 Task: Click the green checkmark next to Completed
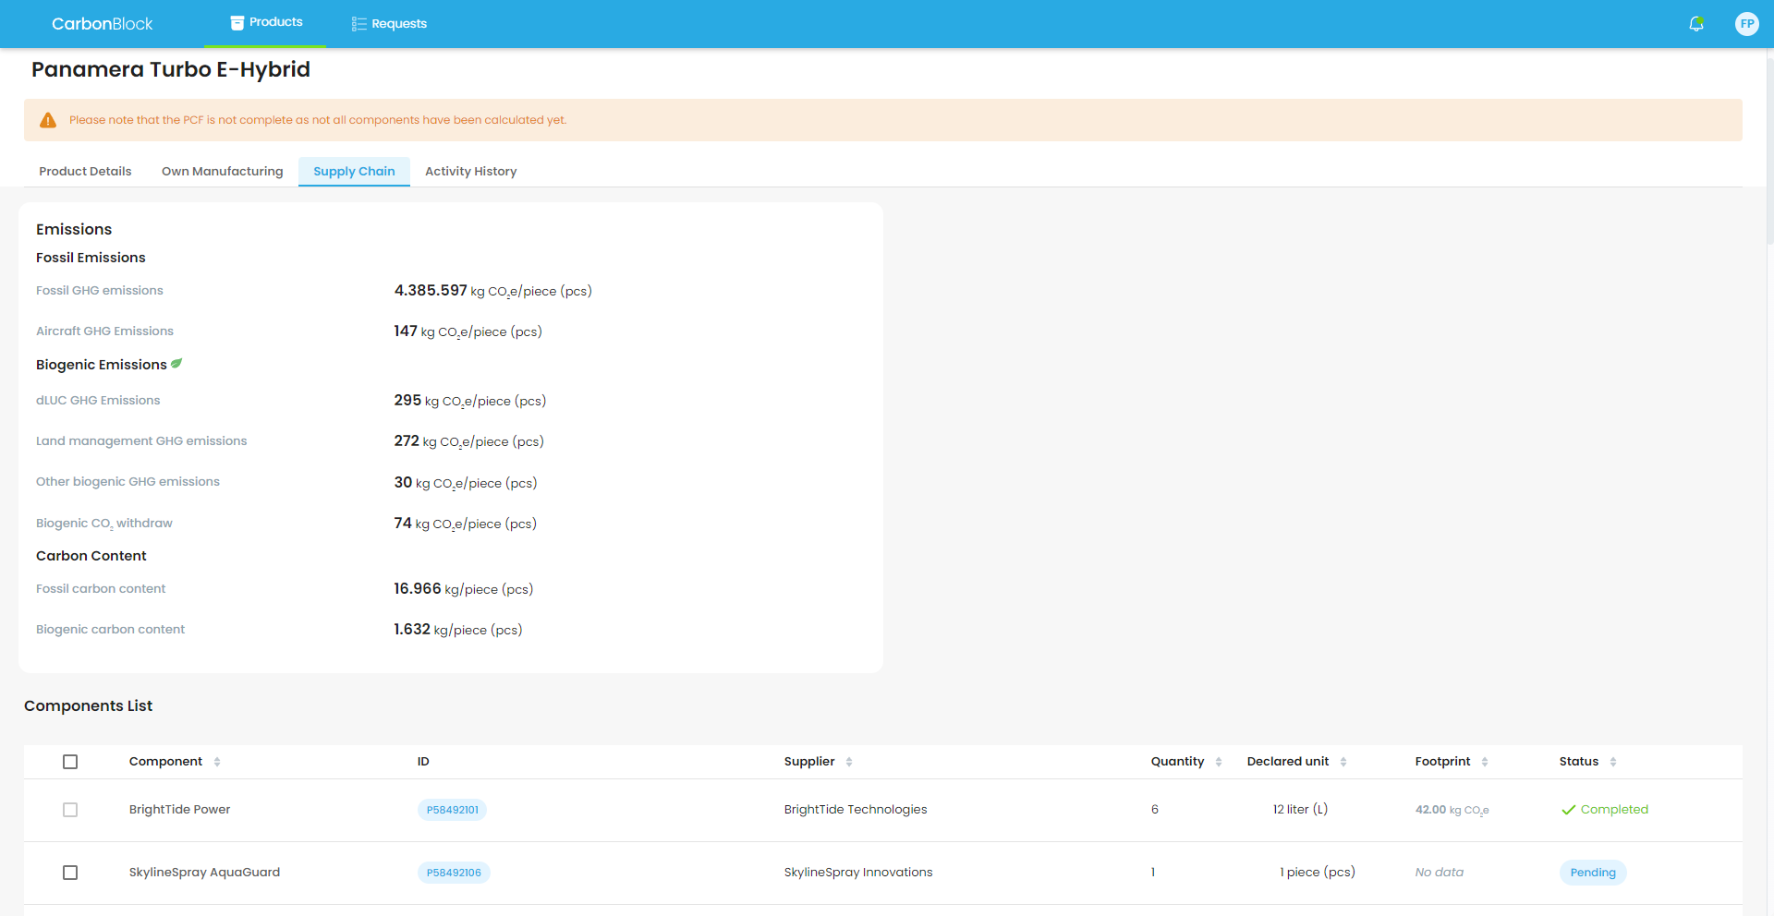1568,810
